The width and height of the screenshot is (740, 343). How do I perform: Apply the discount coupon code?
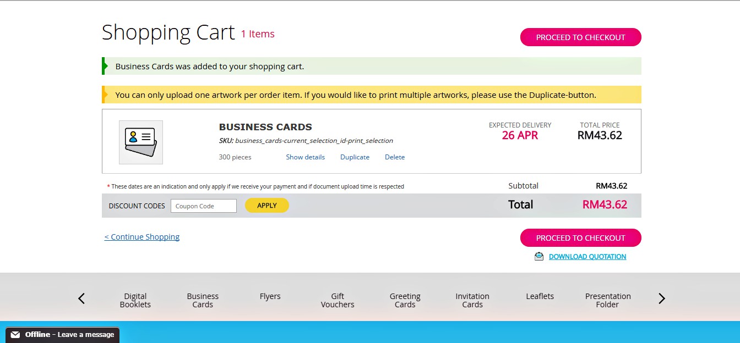coord(266,206)
